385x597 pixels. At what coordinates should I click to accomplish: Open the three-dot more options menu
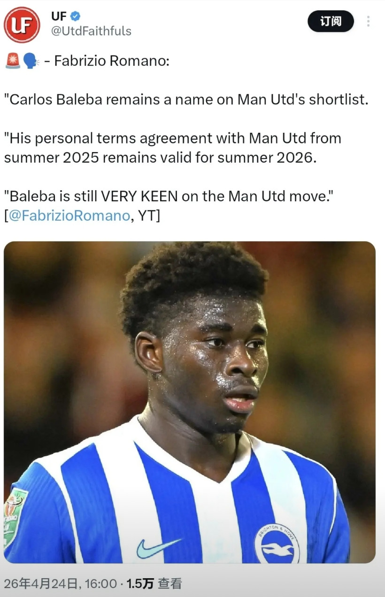click(368, 21)
